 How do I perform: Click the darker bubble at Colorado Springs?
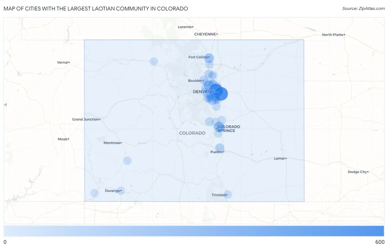coord(219,127)
